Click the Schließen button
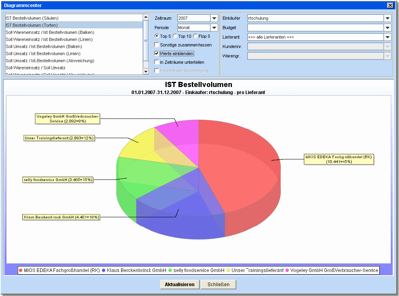 218,285
